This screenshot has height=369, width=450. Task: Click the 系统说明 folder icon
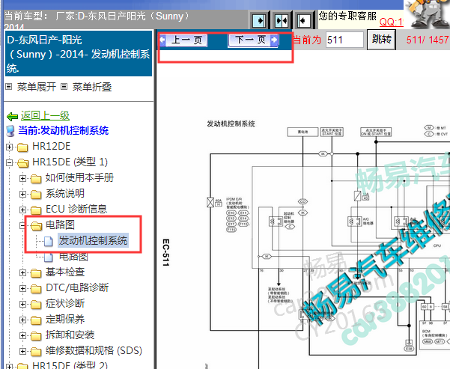tap(36, 195)
